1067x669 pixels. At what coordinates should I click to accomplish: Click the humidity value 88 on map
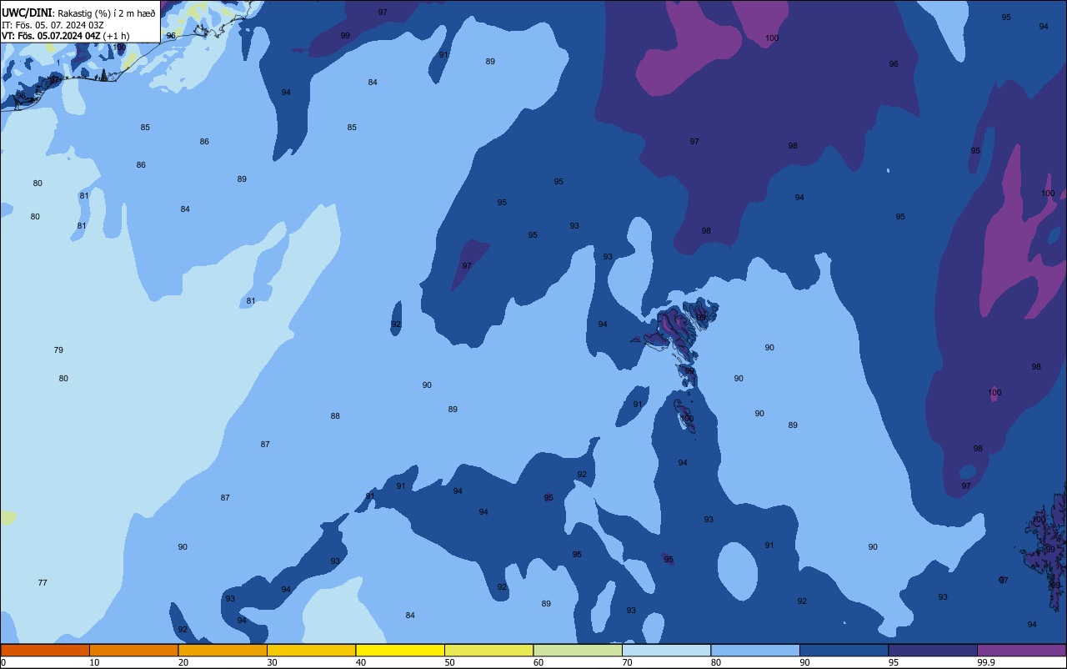point(335,416)
